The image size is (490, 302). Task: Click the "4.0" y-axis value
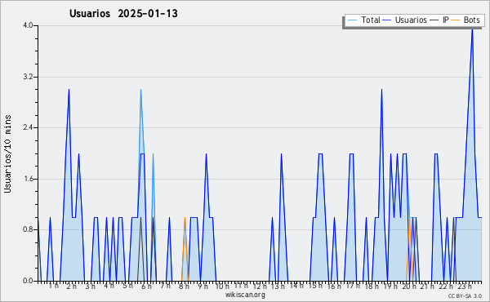pos(28,25)
